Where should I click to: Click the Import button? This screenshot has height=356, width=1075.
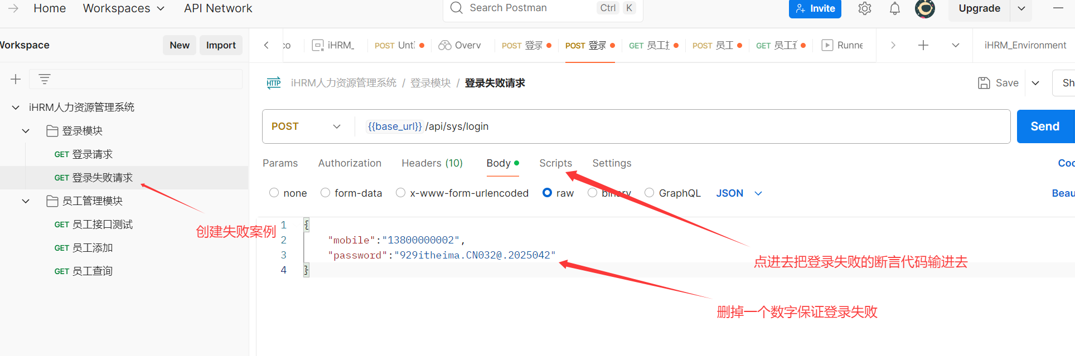coord(221,45)
